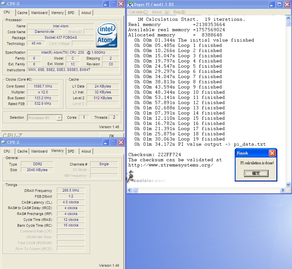Viewport: 292px width, 269px height.
Task: Switch to Cache tab in bottom CPU-Z window
Action: click(22, 151)
